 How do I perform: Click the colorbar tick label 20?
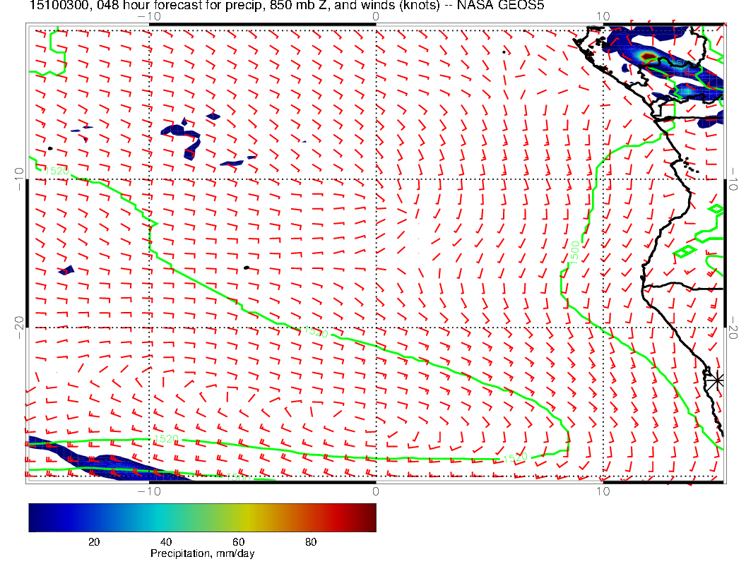click(93, 542)
